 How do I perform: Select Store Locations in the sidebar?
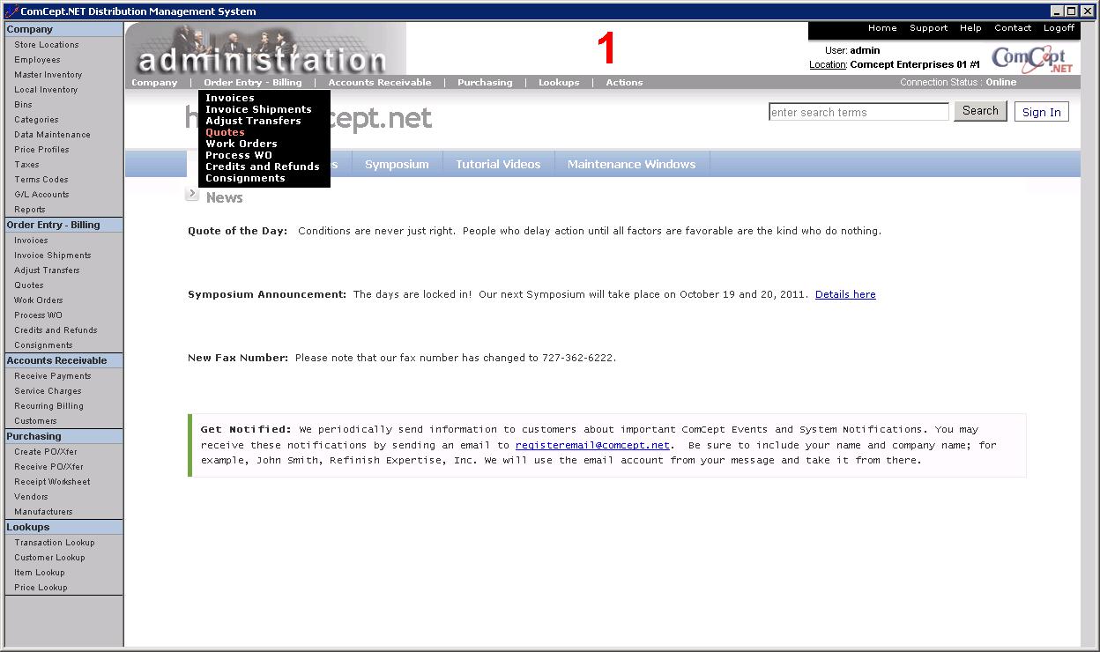(x=46, y=45)
